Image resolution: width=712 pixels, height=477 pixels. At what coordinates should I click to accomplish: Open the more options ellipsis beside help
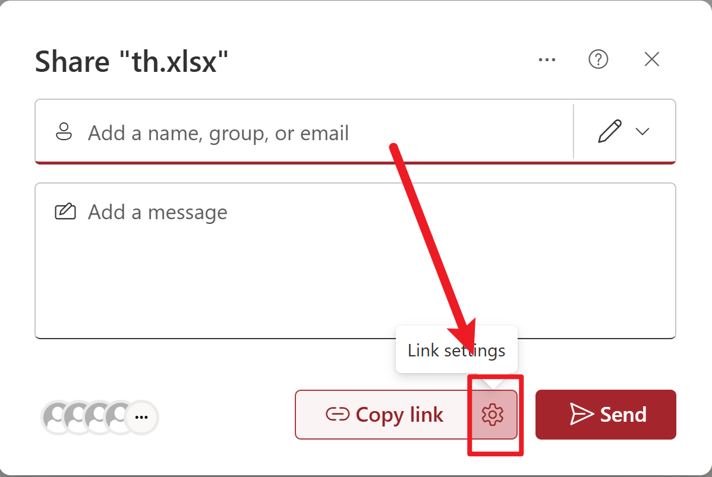point(547,59)
